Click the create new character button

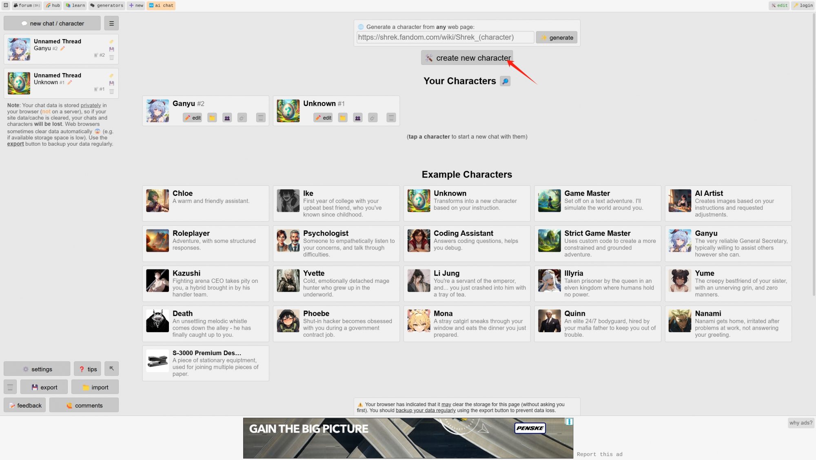pyautogui.click(x=467, y=58)
